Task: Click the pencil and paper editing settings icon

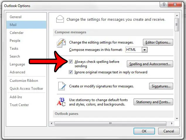Action: [x=61, y=43]
